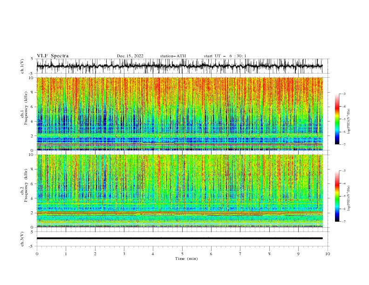369x285 pixels.
Task: Click the "-3" tick on ch.1 colorbar
Action: [x=344, y=94]
